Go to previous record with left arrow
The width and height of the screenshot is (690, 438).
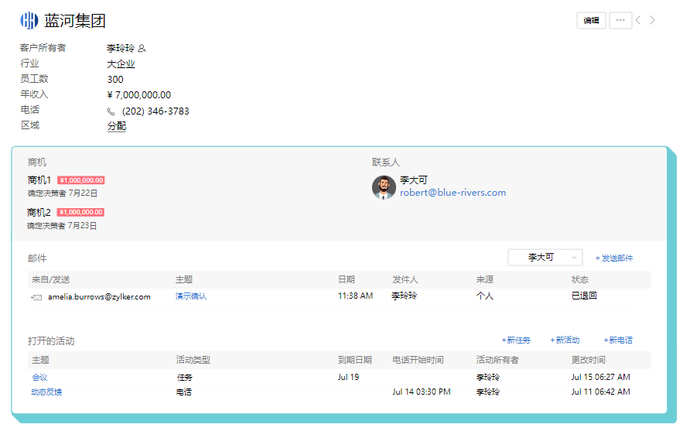pos(638,21)
